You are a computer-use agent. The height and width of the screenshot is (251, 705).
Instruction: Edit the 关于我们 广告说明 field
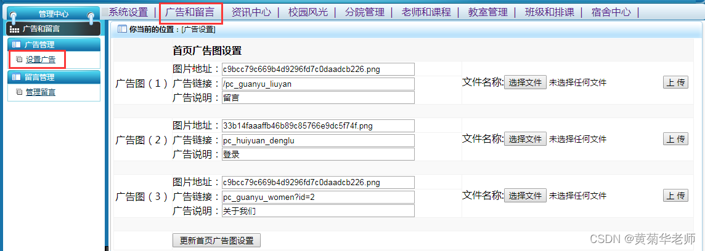coord(318,210)
